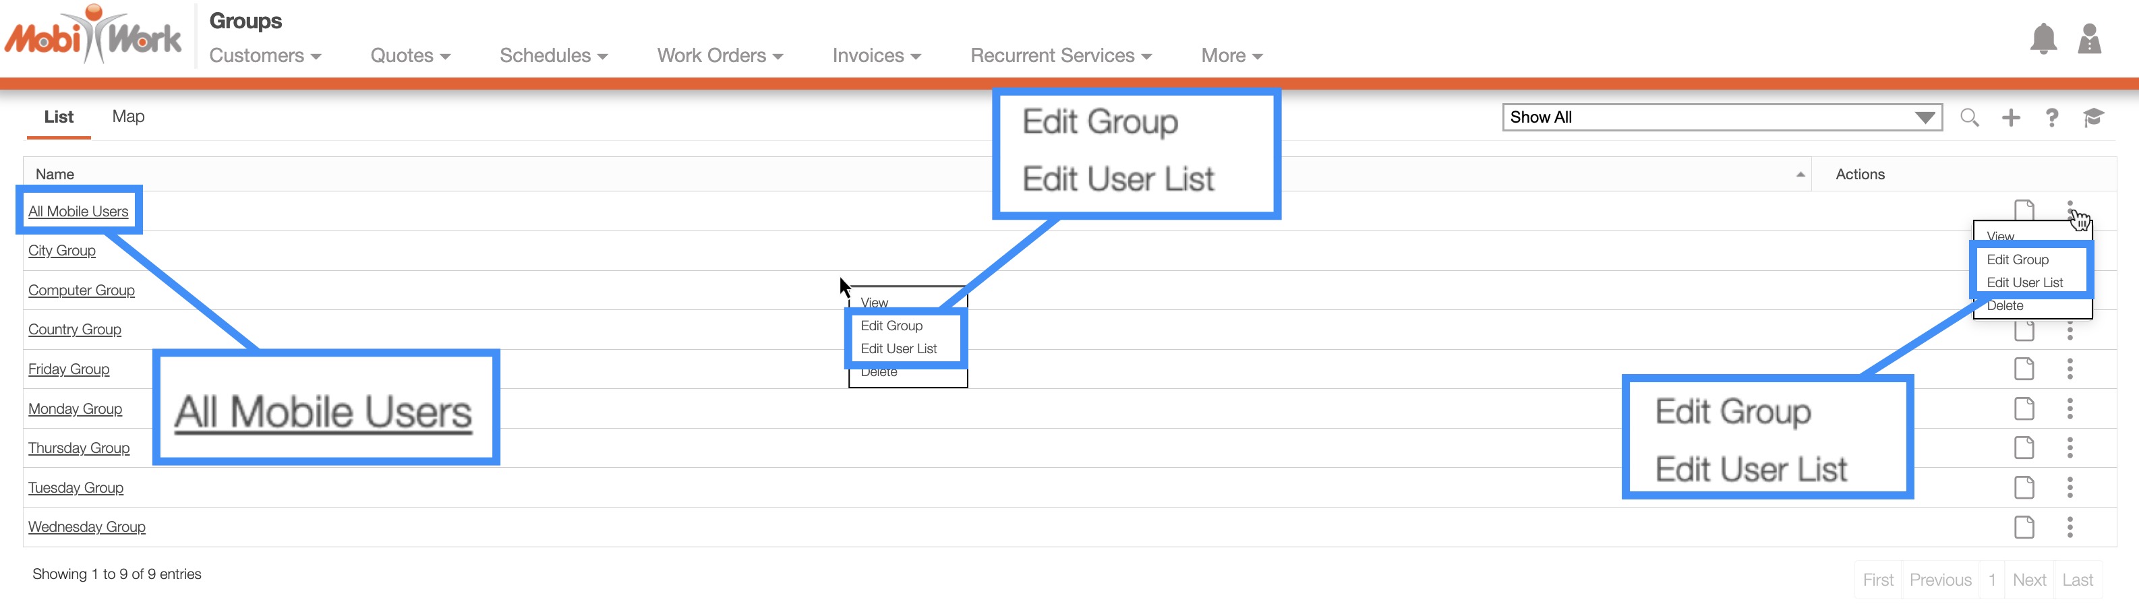This screenshot has width=2139, height=612.
Task: Open three-dot actions menu for Monday Group
Action: coord(2070,408)
